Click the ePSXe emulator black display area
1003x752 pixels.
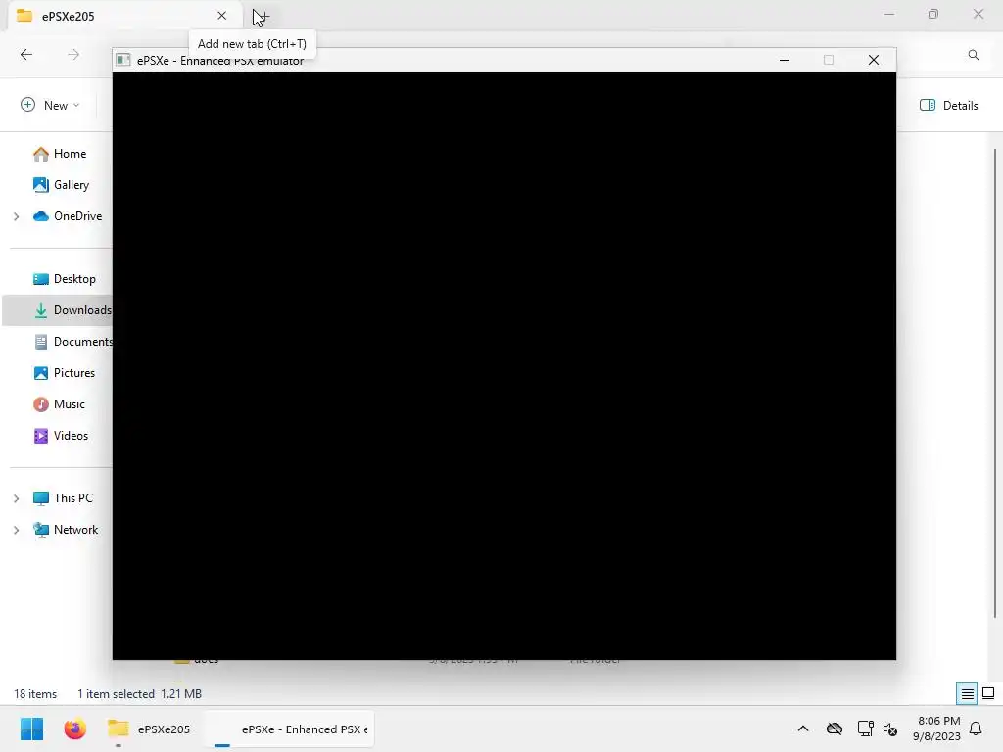click(504, 366)
